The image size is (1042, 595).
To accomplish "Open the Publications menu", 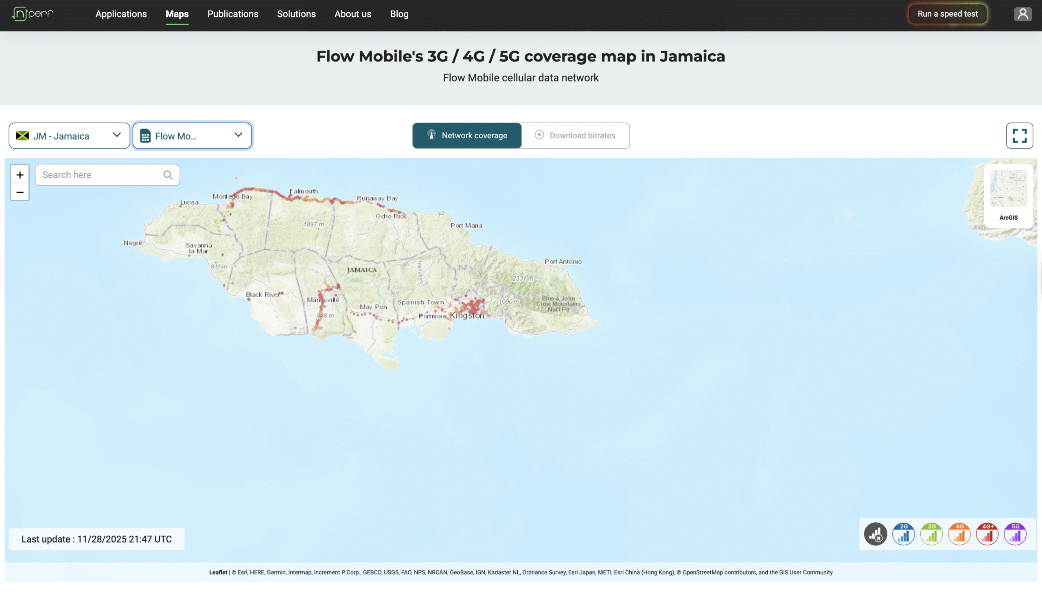I will pyautogui.click(x=232, y=14).
